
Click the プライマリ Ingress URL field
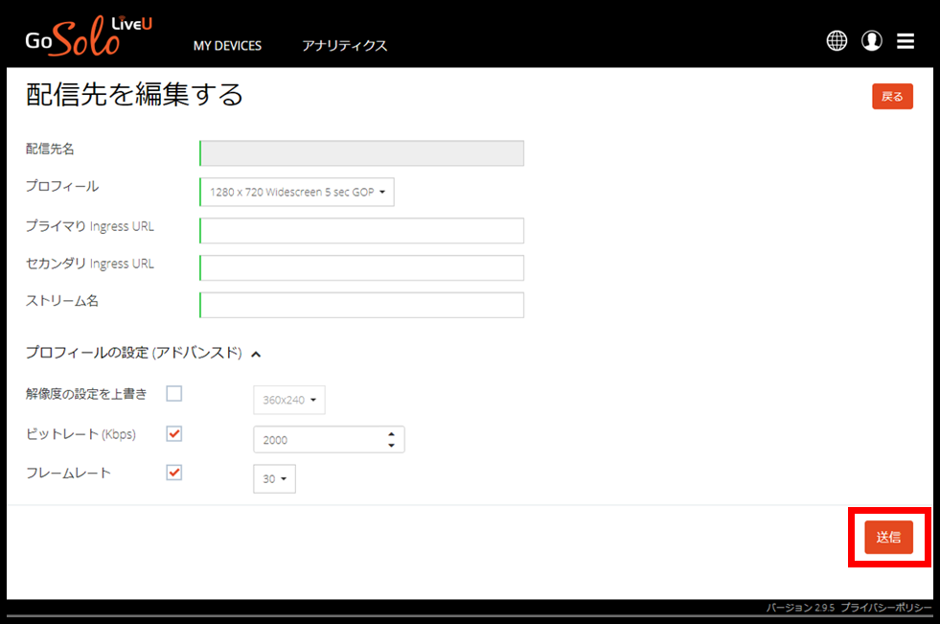coord(361,231)
